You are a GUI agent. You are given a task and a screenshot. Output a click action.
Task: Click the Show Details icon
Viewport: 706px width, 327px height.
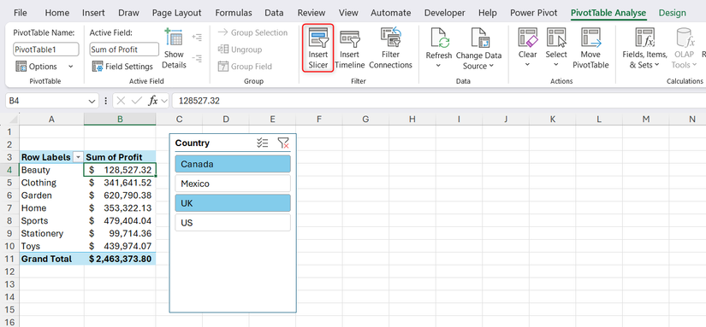point(174,38)
